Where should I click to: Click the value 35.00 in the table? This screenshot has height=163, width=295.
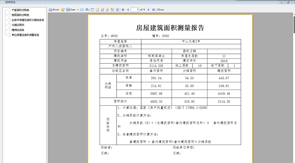[x=189, y=86]
